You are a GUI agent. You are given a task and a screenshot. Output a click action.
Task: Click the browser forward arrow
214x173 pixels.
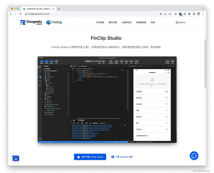(16, 14)
